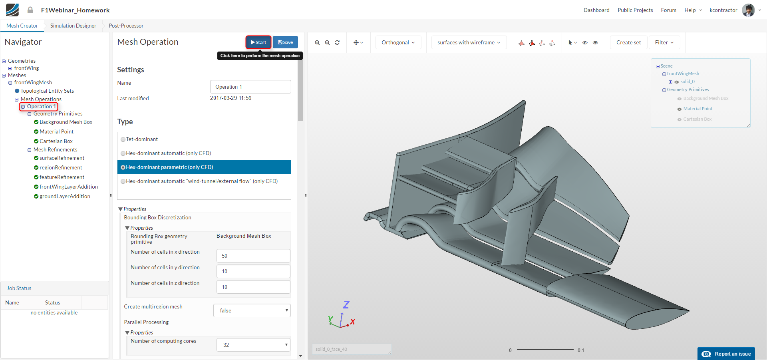Select the Tet-dominant mesh type
Image resolution: width=767 pixels, height=360 pixels.
(123, 139)
